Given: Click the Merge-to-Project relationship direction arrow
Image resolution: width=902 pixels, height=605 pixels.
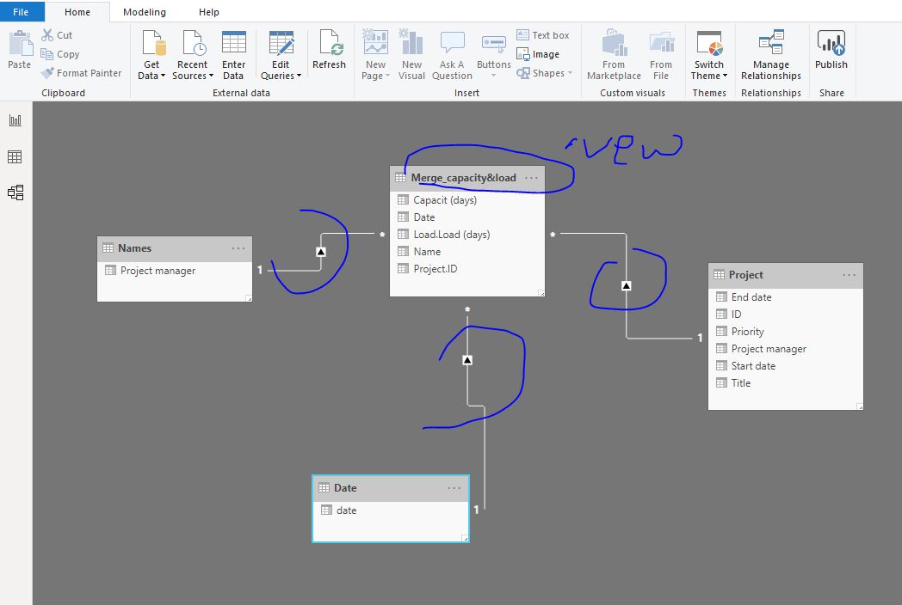Looking at the screenshot, I should 627,285.
